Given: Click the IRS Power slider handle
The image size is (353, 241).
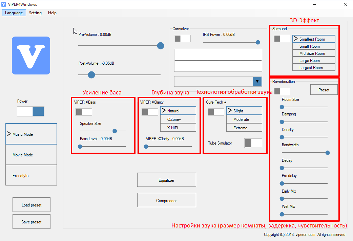Looking at the screenshot, I should 258,42.
